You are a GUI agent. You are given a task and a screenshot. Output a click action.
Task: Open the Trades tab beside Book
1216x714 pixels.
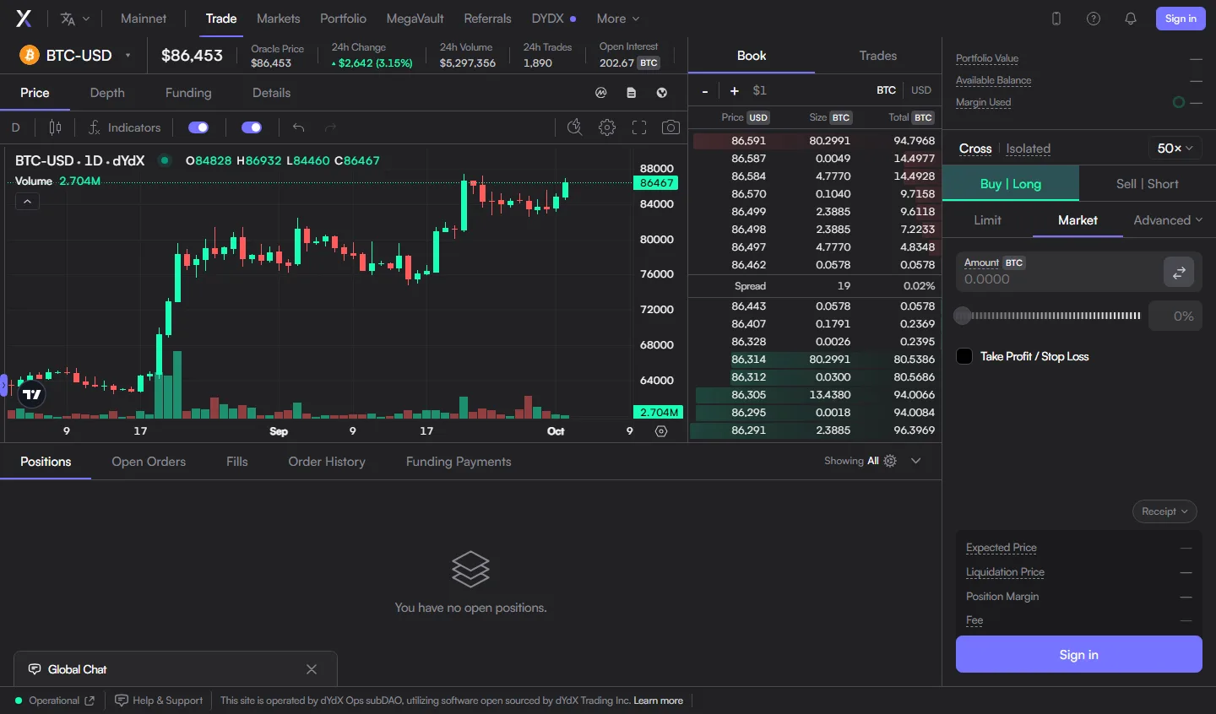[878, 56]
